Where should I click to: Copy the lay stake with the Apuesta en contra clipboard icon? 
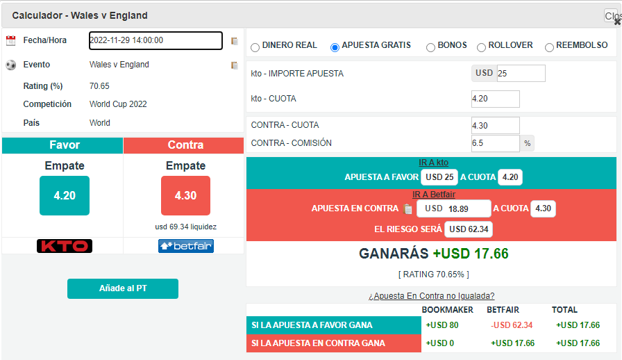point(407,208)
